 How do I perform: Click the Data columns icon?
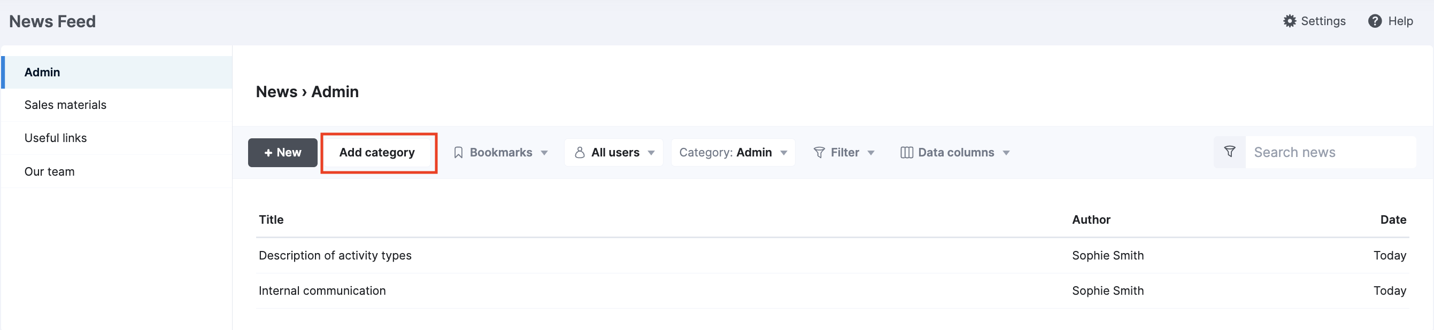[906, 153]
